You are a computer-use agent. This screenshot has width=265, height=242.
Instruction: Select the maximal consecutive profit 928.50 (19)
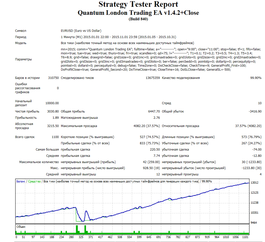click(151, 168)
